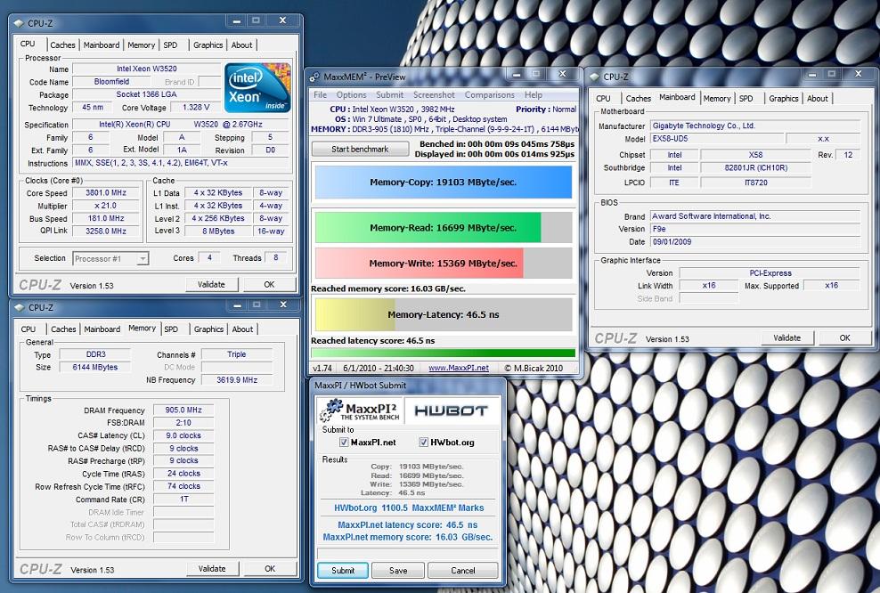Screen dimensions: 880x593
Task: Select the CPU tab in the memory window
Action: click(x=29, y=329)
